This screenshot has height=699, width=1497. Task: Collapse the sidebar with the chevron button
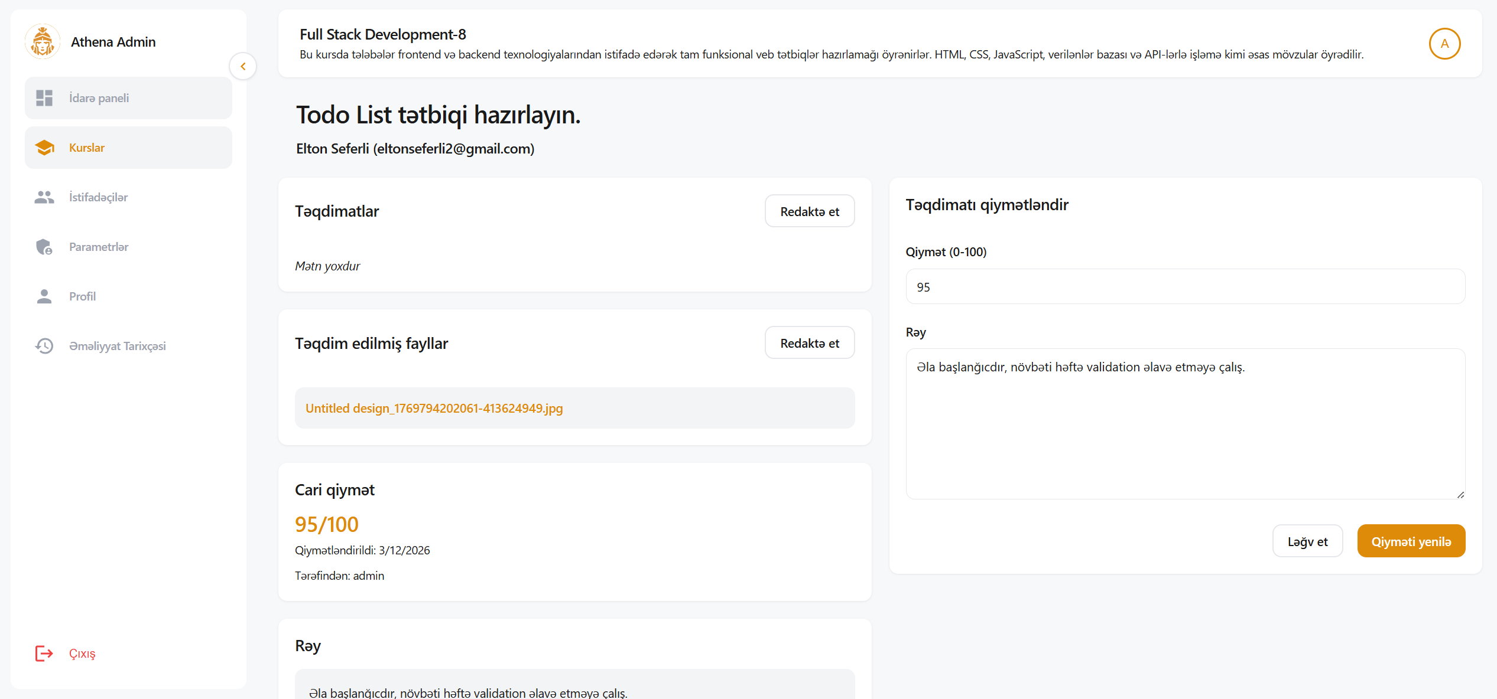click(243, 66)
